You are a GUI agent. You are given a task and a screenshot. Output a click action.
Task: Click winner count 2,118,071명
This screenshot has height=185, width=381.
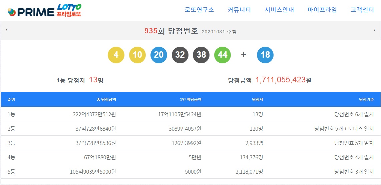[249, 172]
